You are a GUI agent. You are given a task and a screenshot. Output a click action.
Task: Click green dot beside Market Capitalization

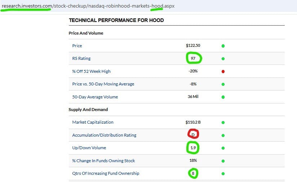(x=223, y=123)
